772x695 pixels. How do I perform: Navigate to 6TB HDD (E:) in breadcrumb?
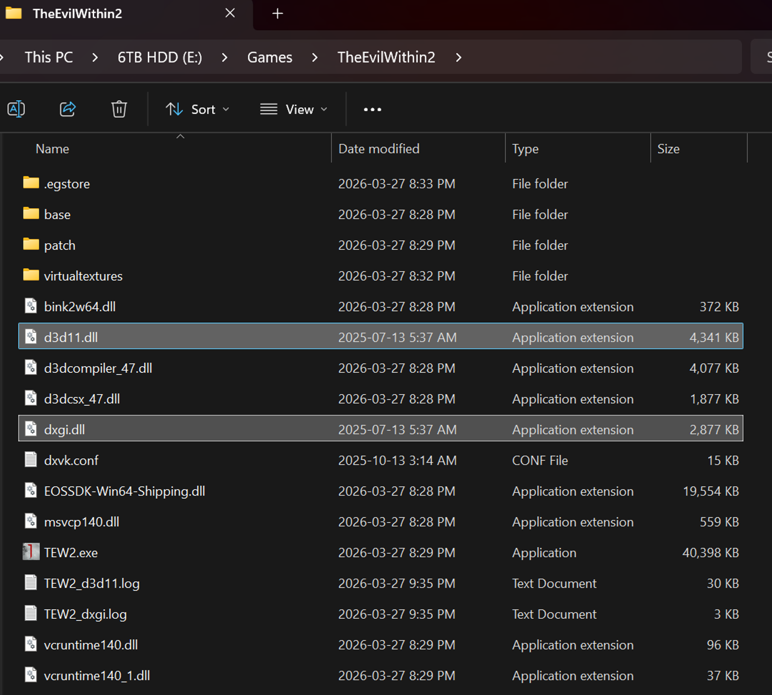tap(160, 57)
